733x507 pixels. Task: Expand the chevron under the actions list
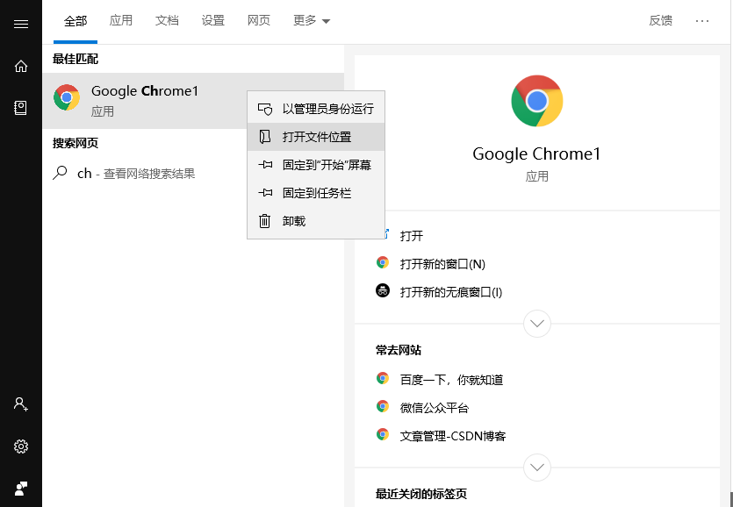537,324
